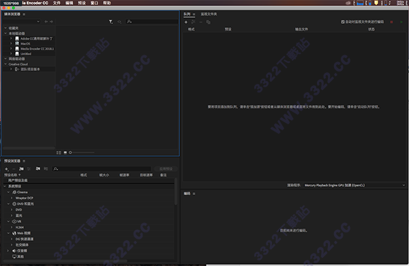Go forward with the Media Browser right arrow

pyautogui.click(x=51, y=22)
